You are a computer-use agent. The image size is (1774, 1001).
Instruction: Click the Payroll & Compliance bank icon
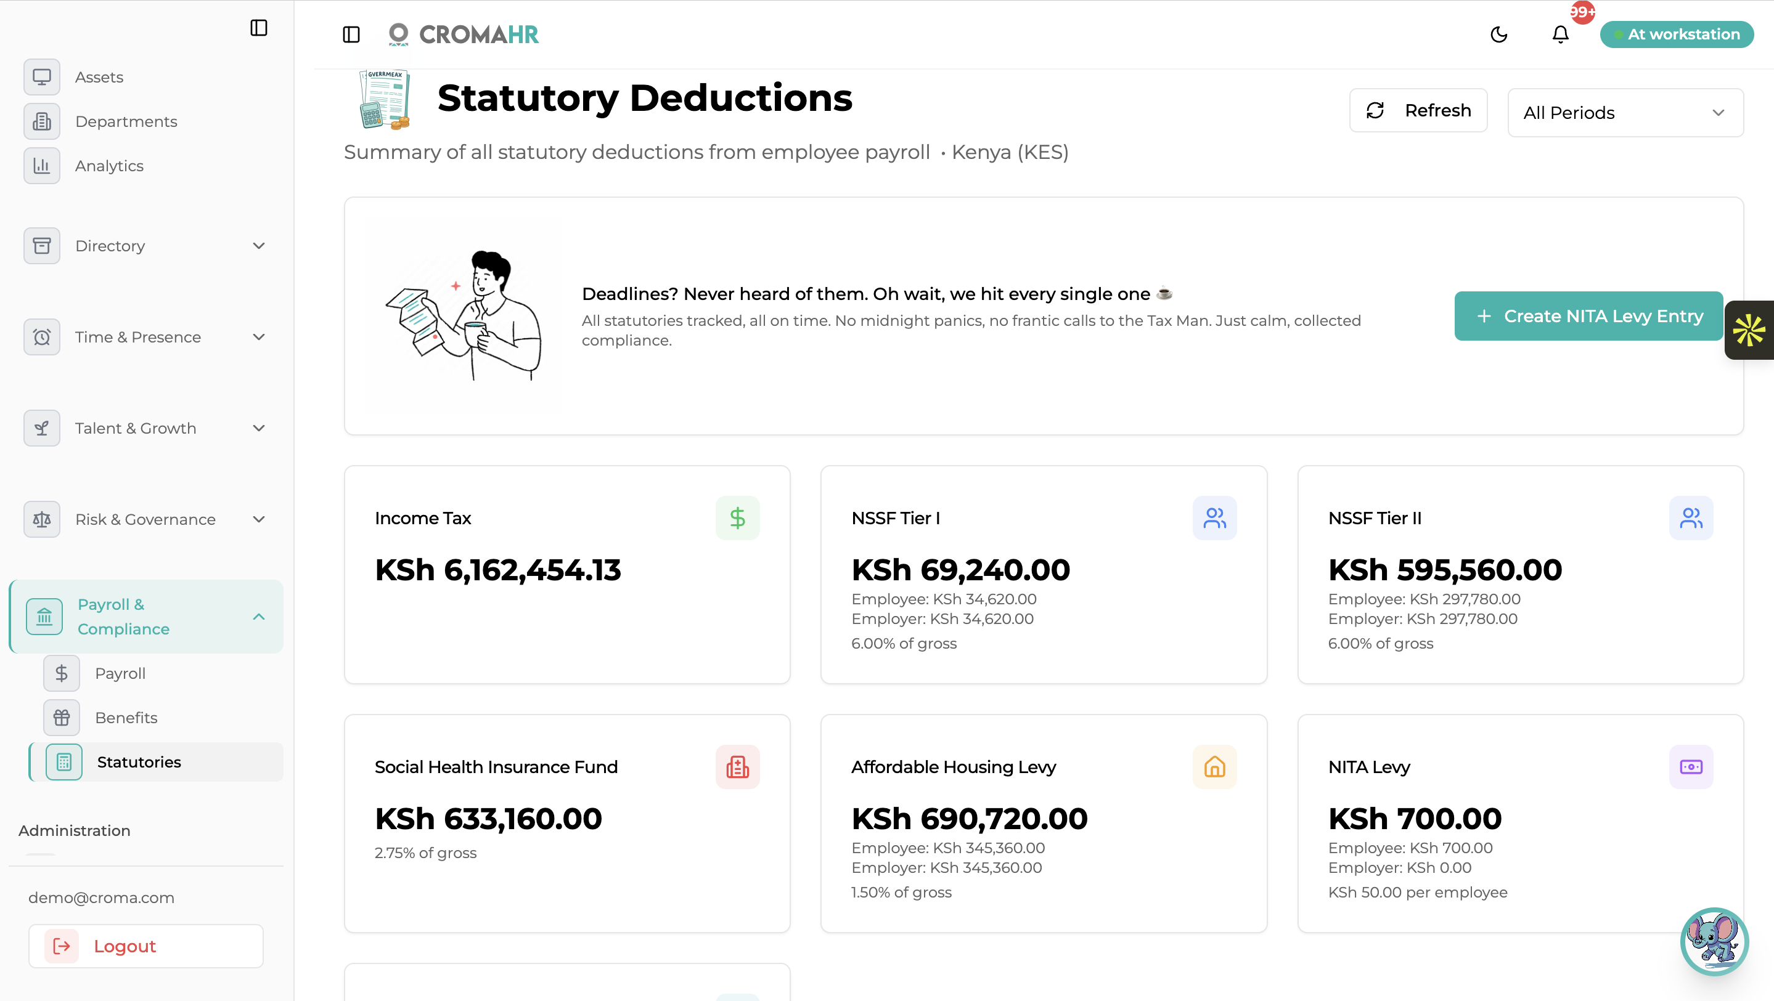[45, 617]
